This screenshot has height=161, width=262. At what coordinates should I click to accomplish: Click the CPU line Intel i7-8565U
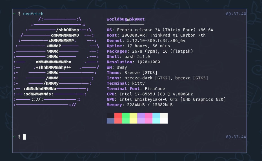[x=150, y=94]
